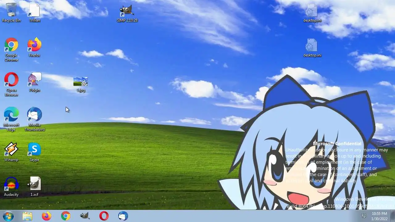The width and height of the screenshot is (395, 222).
Task: Launch GIMP from the taskbar
Action: click(85, 216)
